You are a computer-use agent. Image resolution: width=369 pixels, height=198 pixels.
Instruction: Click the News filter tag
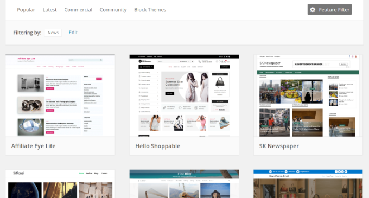point(53,33)
